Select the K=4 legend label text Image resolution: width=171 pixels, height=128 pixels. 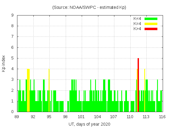[x=137, y=24]
